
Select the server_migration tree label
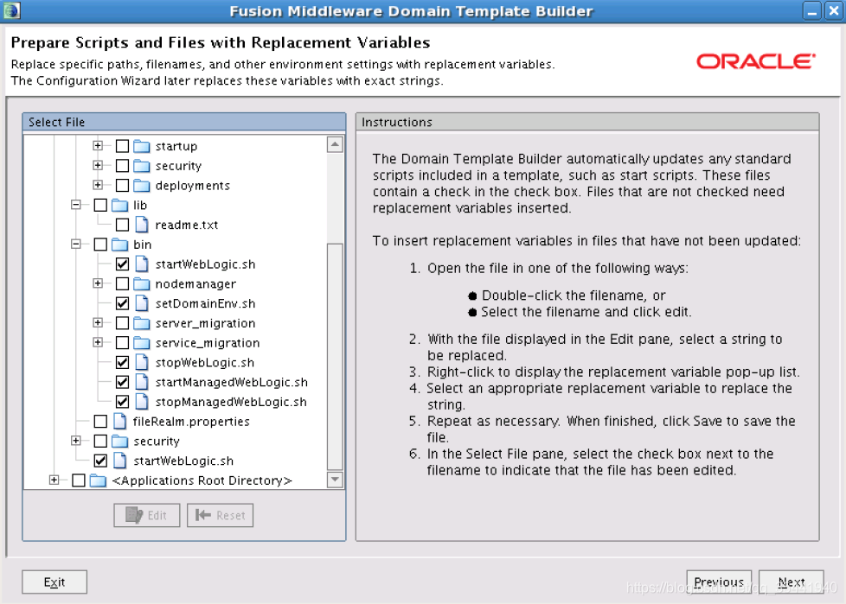click(206, 323)
